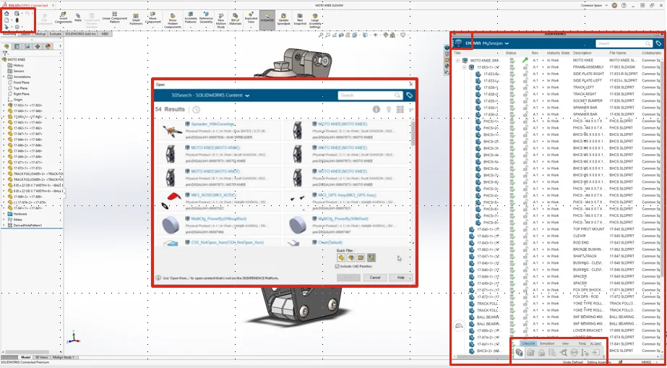Click the Insert Components tool

(64, 17)
